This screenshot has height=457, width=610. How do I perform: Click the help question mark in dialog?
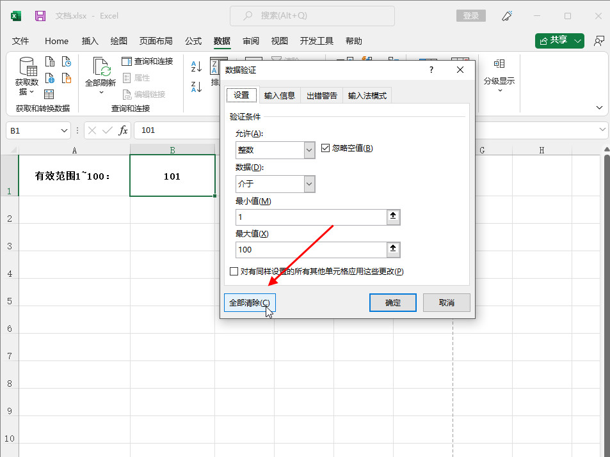431,70
